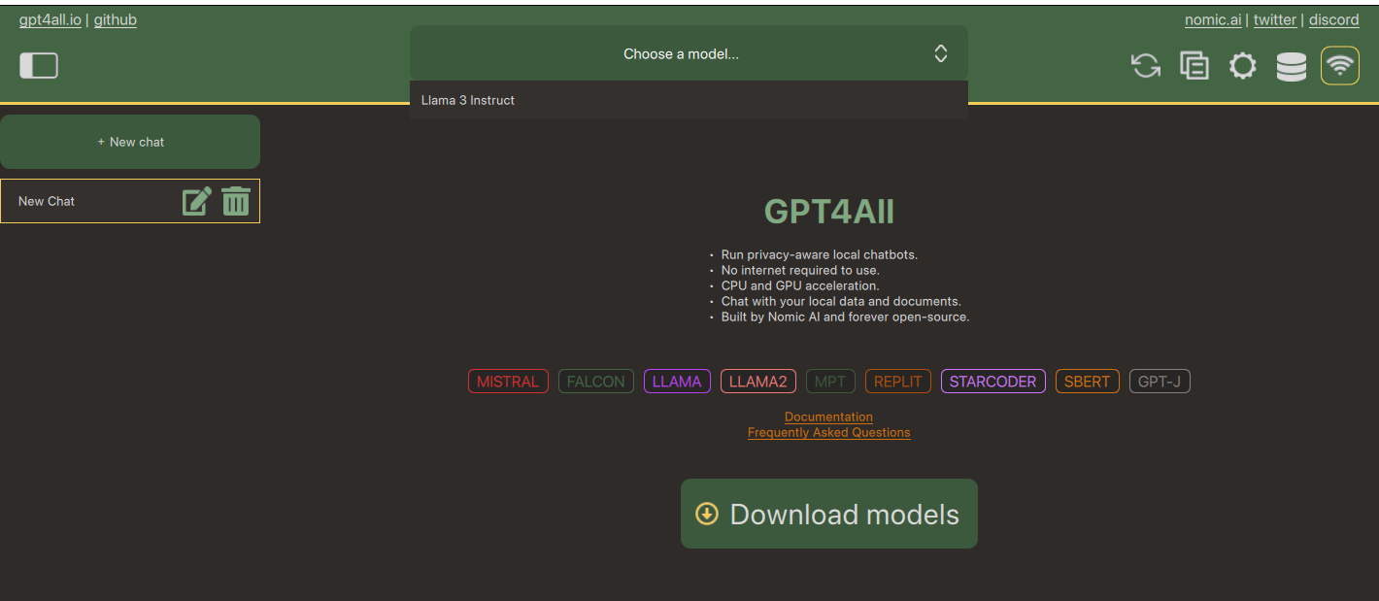Edit the New Chat name with pencil icon

point(196,201)
